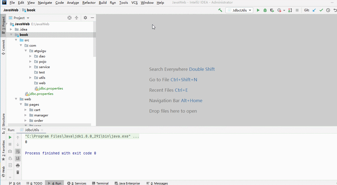This screenshot has height=185, width=337.
Task: Hide the Project panel with minus icon
Action: click(92, 18)
